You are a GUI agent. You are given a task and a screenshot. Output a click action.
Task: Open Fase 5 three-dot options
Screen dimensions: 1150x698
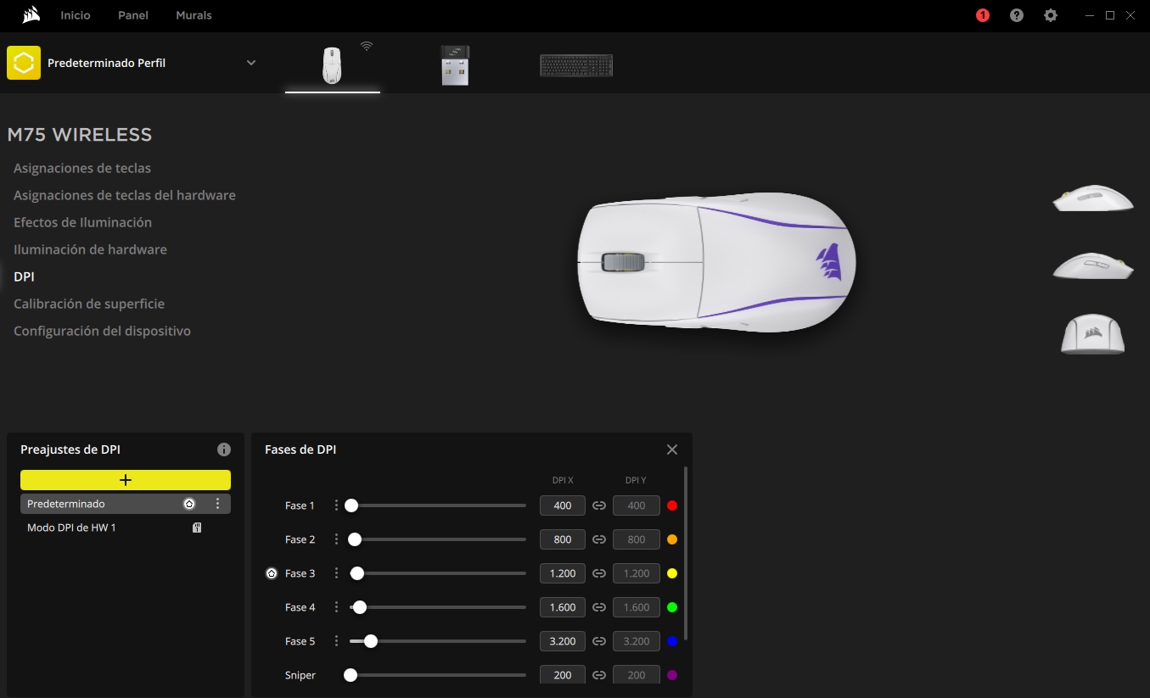coord(336,641)
